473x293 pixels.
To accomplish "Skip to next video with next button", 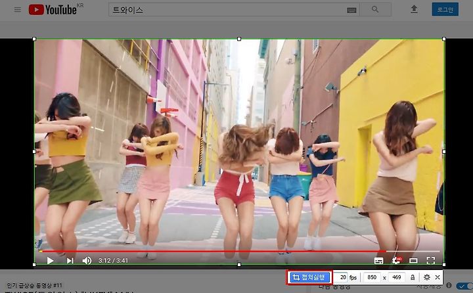I will click(x=70, y=260).
